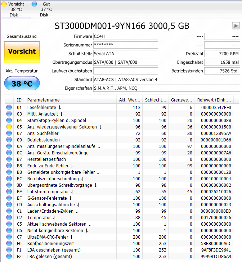The width and height of the screenshot is (242, 262).
Task: Select the Kopfpositionierungszeit parameter name
Action: 50,244
